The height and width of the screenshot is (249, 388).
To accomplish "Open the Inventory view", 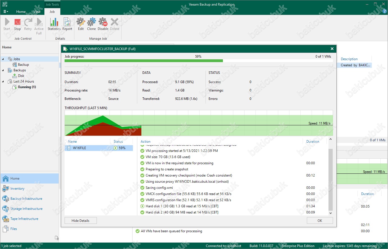I will (x=29, y=189).
